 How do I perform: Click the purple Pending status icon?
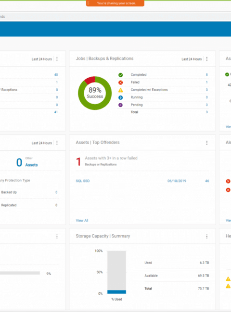click(x=120, y=105)
